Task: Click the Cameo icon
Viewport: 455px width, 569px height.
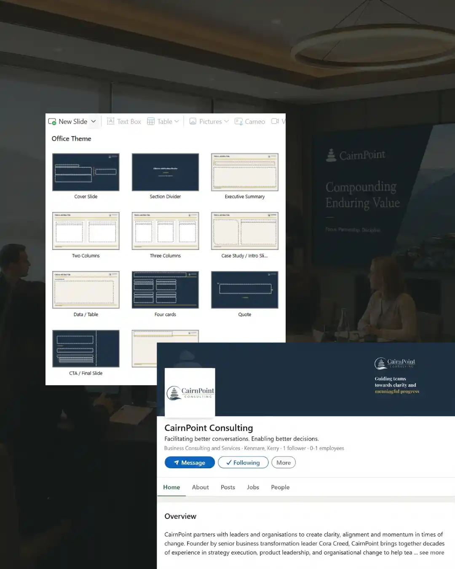Action: tap(239, 121)
